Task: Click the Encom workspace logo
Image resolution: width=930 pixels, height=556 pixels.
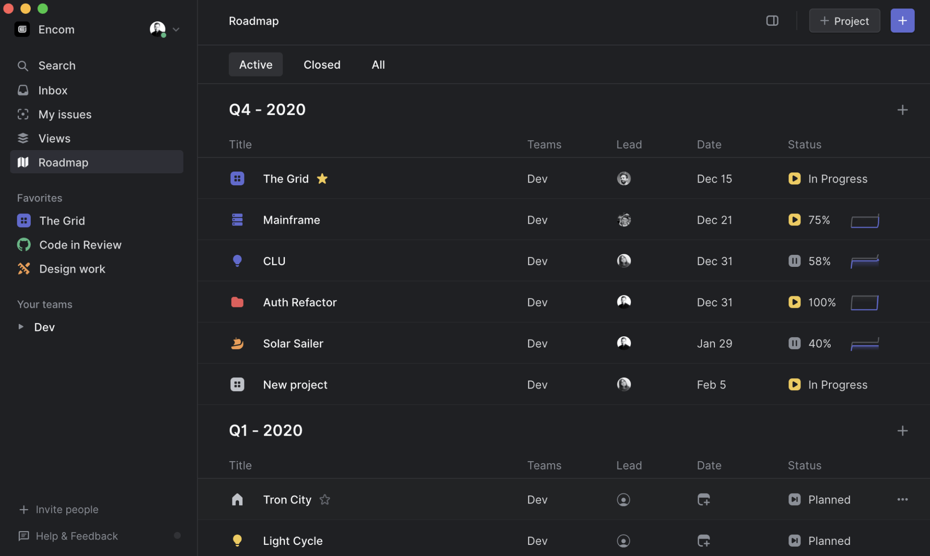Action: click(x=22, y=29)
